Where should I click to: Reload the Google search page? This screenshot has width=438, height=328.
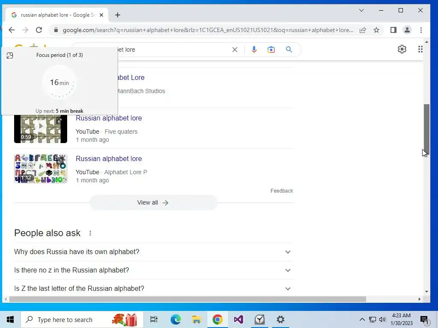39,30
